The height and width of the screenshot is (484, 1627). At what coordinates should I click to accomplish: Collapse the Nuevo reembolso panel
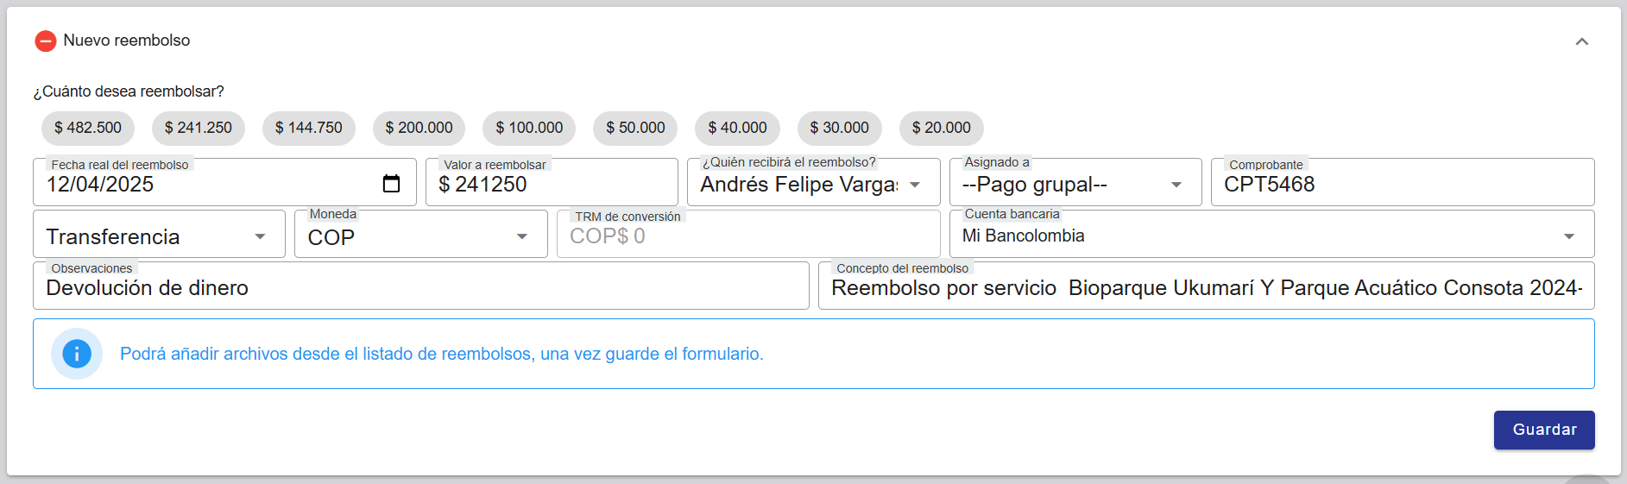coord(1581,41)
